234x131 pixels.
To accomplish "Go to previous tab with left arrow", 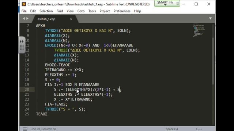I will pyautogui.click(x=23, y=19).
